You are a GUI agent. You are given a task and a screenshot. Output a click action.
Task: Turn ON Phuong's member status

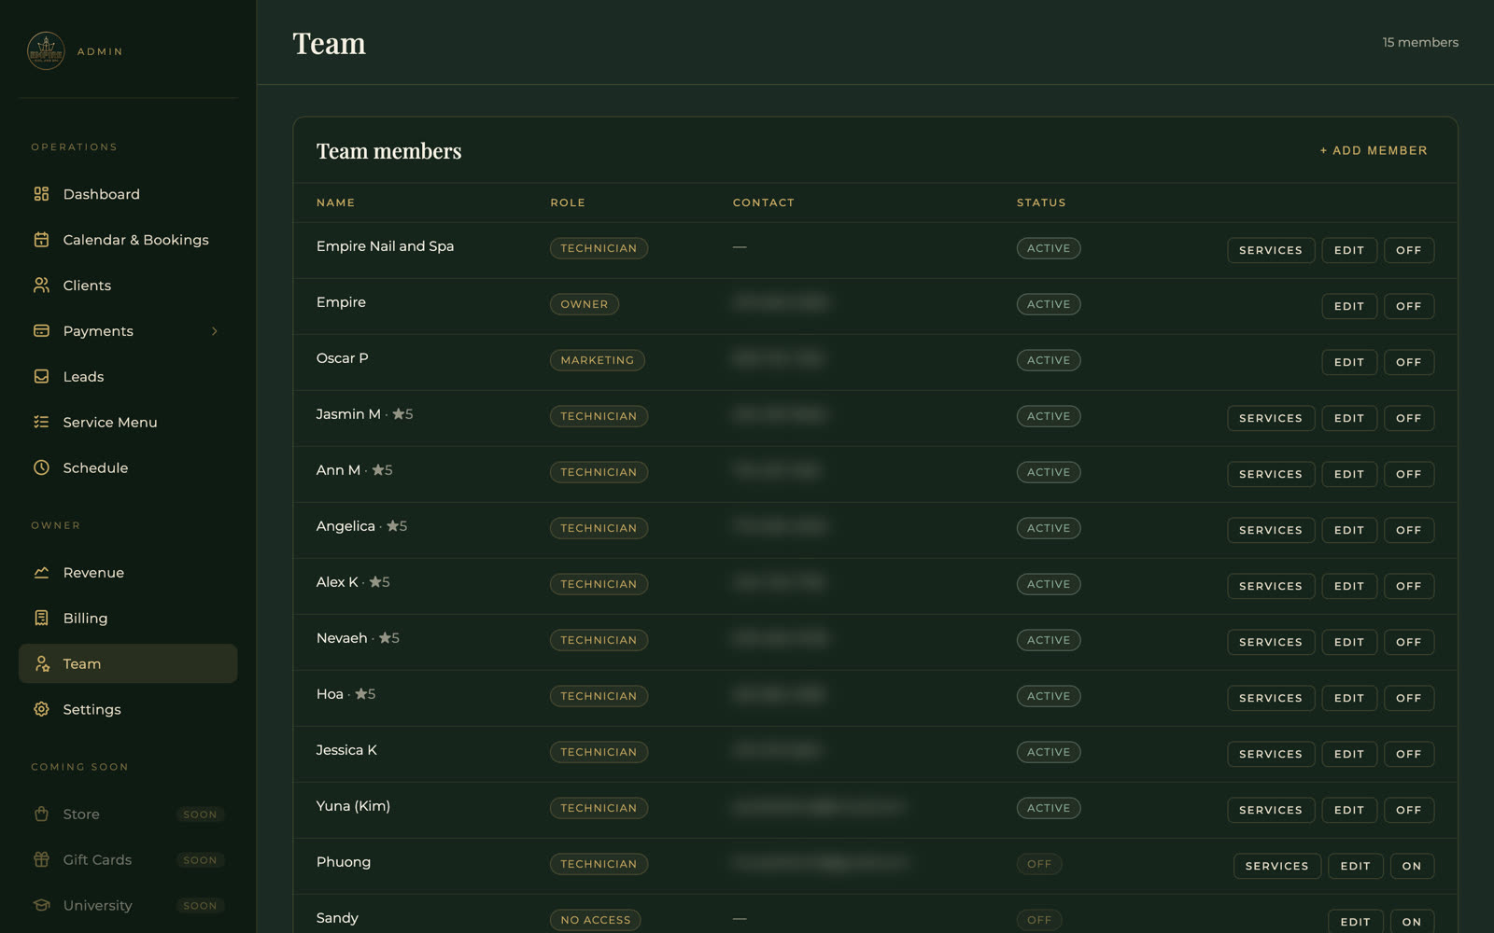coord(1412,866)
